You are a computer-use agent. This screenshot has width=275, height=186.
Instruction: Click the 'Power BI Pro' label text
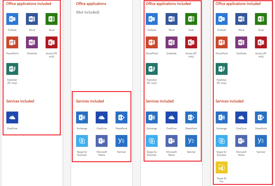click(x=222, y=180)
